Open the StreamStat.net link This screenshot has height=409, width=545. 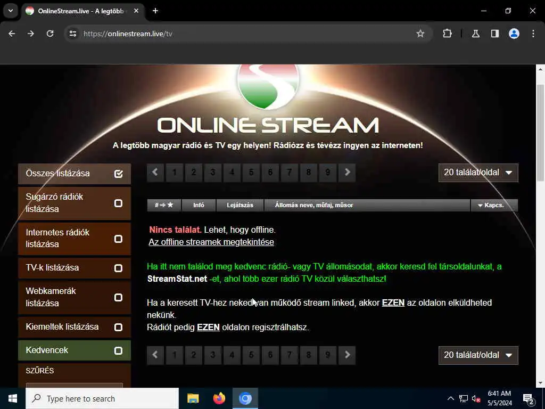(x=177, y=279)
